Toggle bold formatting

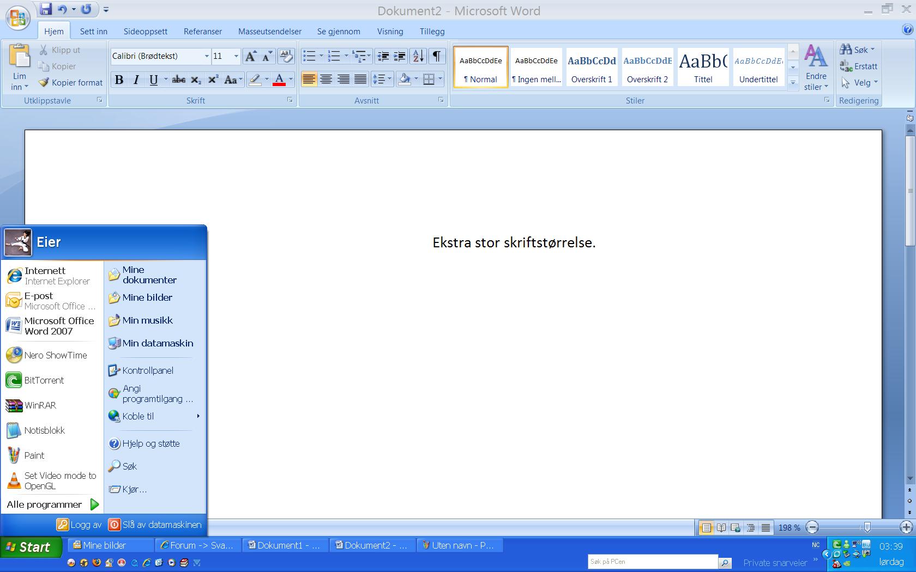119,80
